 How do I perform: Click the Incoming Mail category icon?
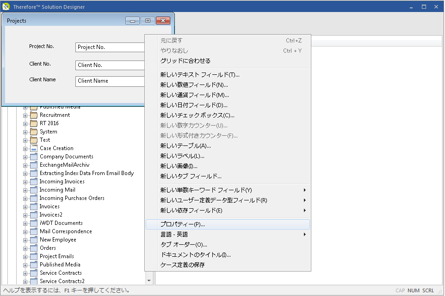coord(34,190)
